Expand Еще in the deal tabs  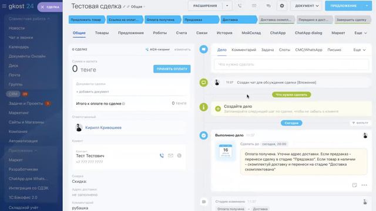point(360,33)
